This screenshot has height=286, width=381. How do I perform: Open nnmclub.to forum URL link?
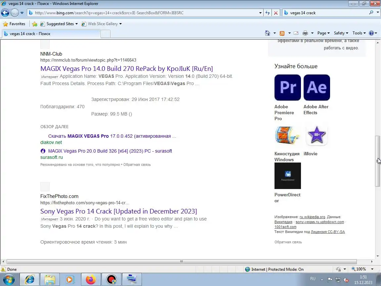88,60
